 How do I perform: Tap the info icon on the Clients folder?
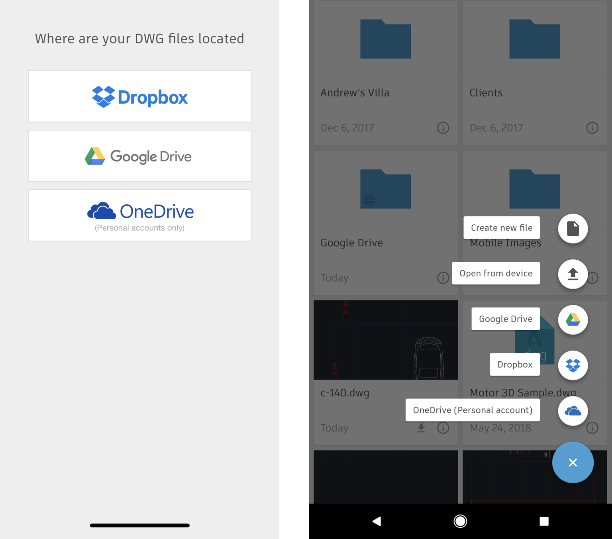[x=592, y=128]
